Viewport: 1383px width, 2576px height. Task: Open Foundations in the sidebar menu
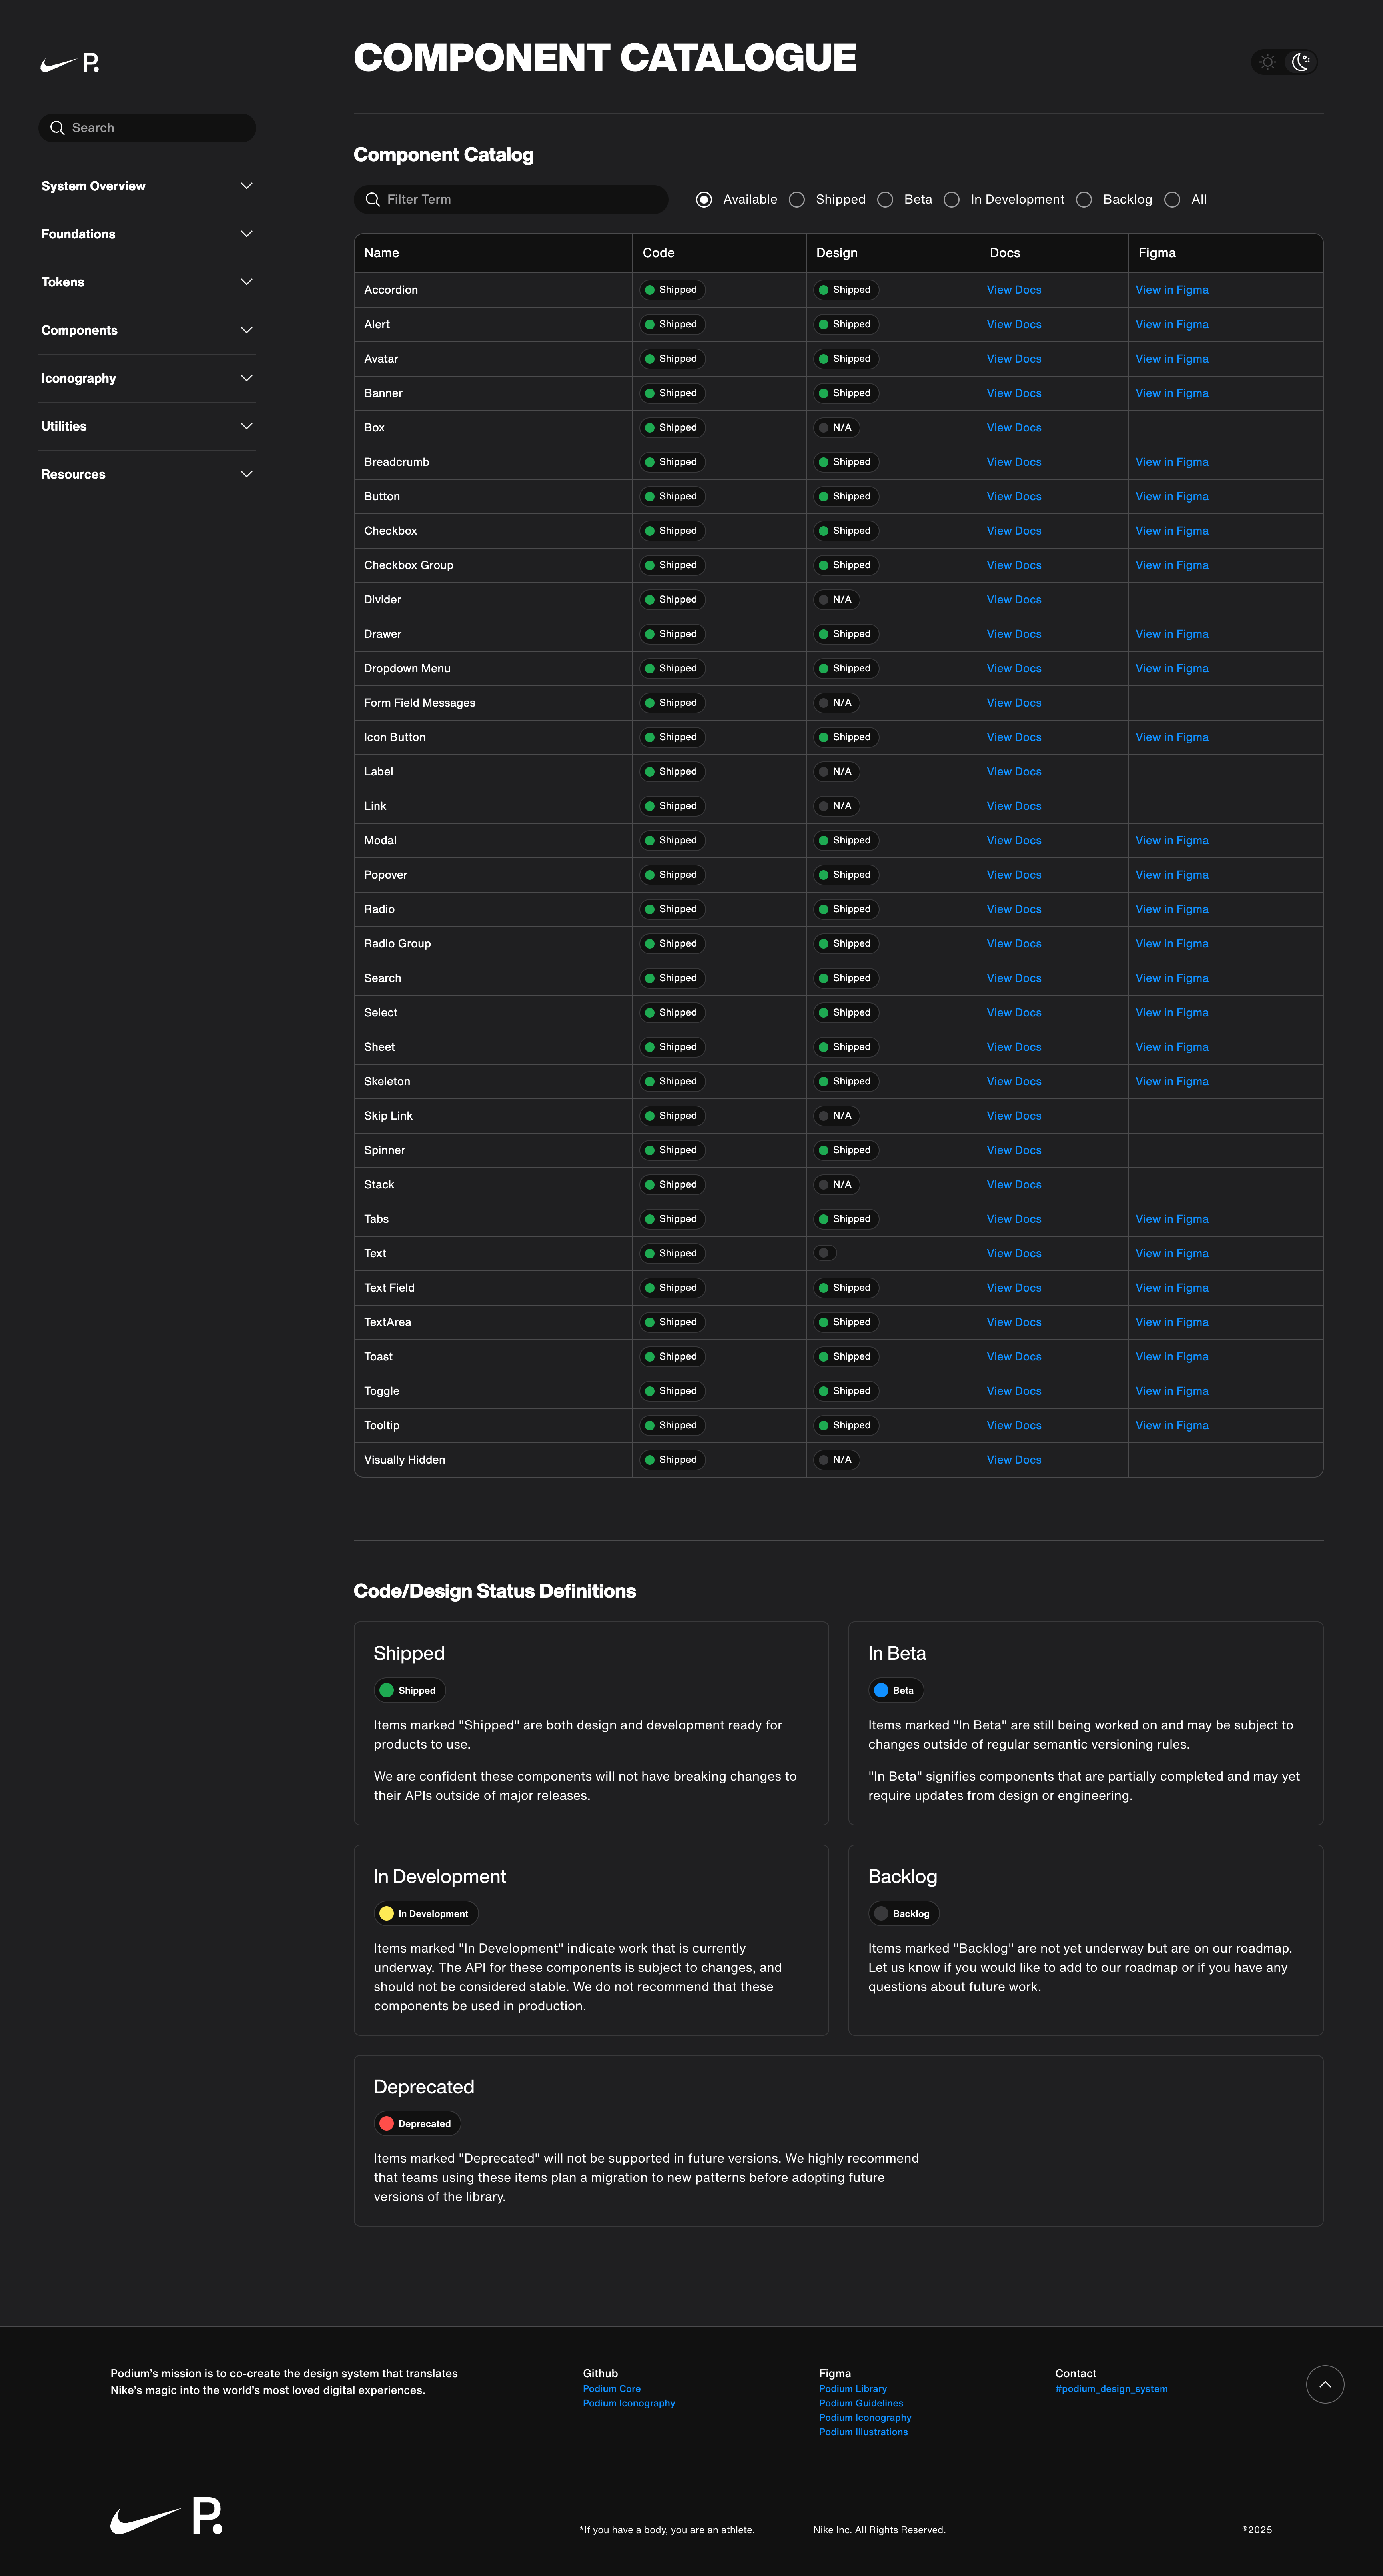pyautogui.click(x=147, y=234)
